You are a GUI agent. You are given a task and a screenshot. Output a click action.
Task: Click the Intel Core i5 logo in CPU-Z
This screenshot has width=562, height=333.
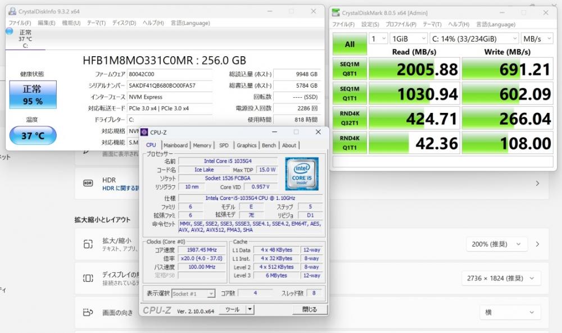pos(302,174)
